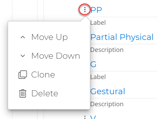157x119 pixels.
Task: Open the three-dot menu beside V
Action: (x=85, y=117)
